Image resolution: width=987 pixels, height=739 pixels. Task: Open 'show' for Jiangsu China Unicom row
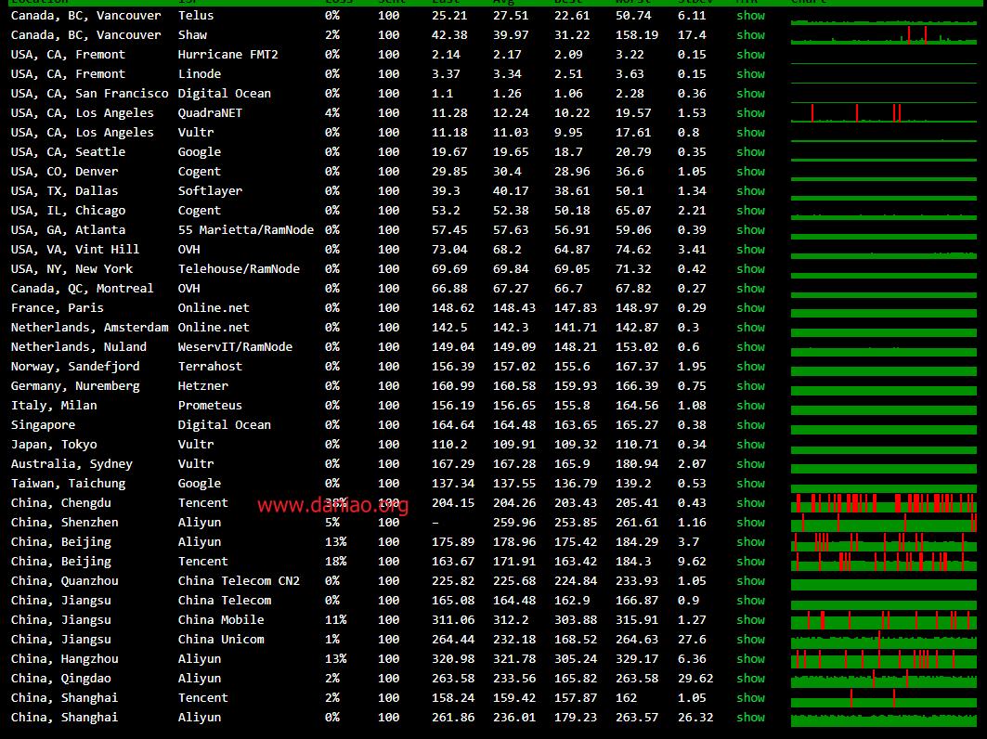point(750,641)
